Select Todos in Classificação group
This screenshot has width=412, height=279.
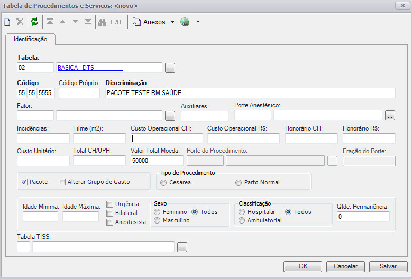[288, 212]
